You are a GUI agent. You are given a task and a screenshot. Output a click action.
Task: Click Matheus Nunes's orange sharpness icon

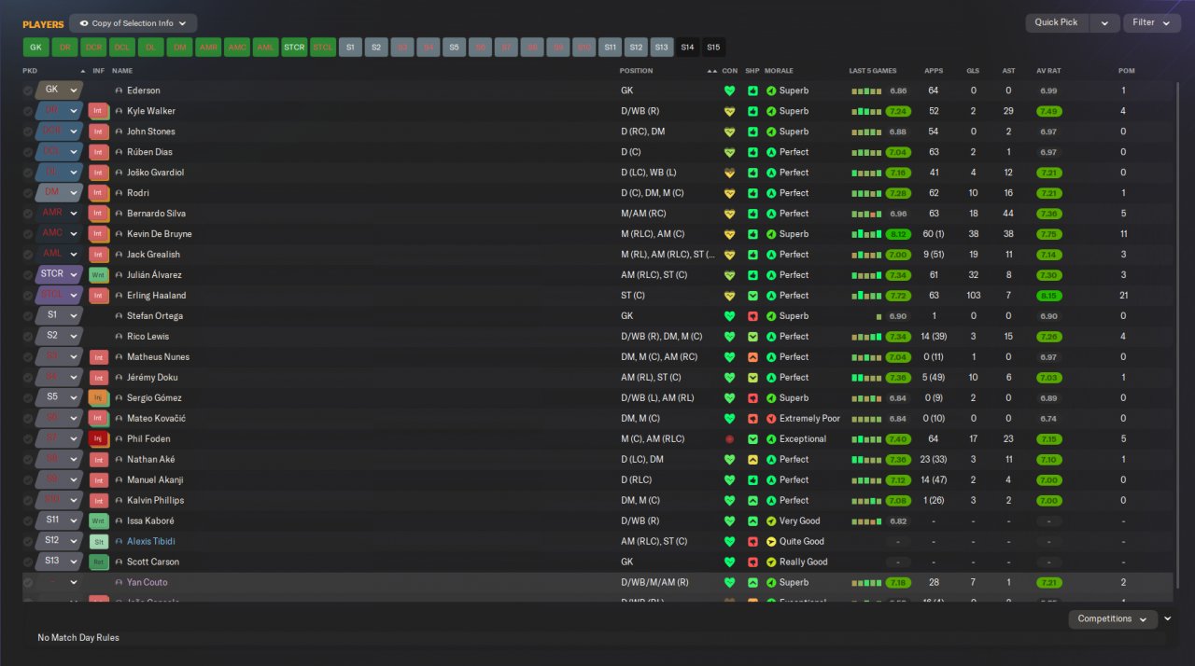pos(752,357)
